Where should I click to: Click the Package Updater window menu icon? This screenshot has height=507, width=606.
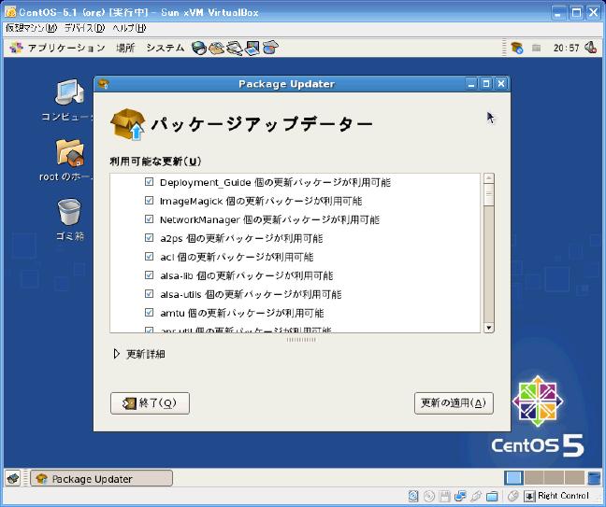tap(103, 84)
